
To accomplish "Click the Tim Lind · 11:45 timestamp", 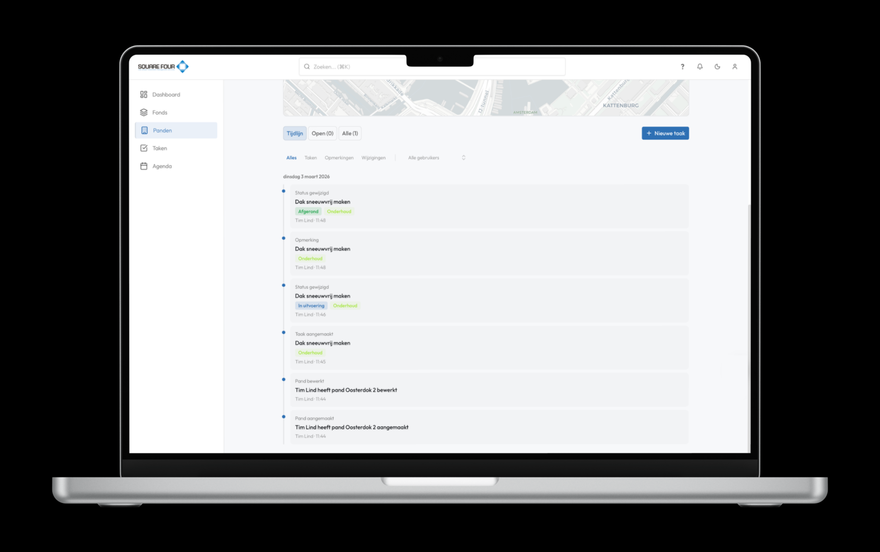I will pos(310,362).
